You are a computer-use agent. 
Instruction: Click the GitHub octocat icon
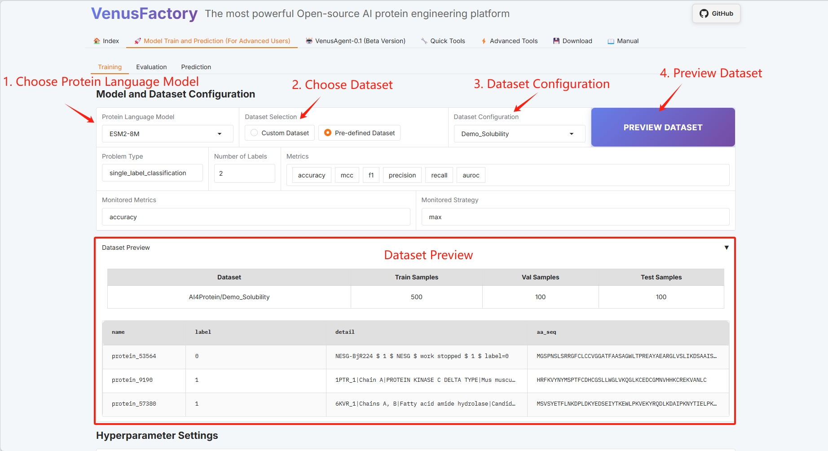tap(704, 13)
